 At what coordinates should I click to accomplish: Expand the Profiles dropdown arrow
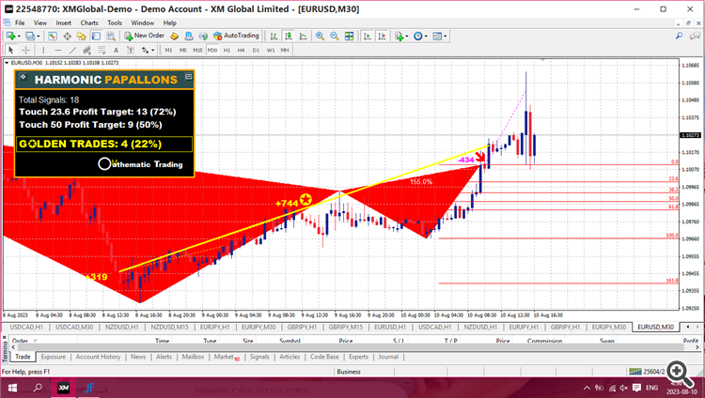[39, 36]
